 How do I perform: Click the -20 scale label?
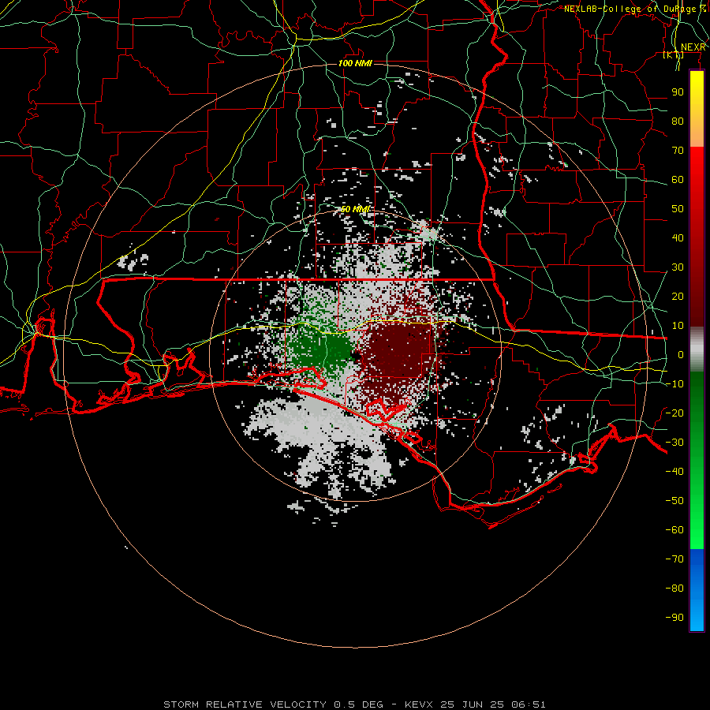click(x=674, y=413)
